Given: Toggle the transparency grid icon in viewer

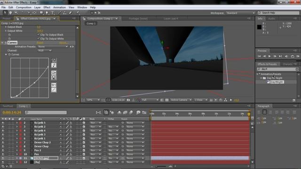Looking at the screenshot, I should pos(167,100).
